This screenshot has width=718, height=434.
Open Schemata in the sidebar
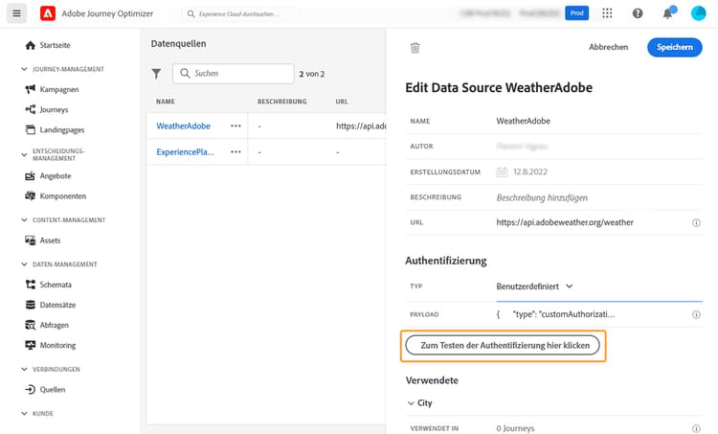56,285
